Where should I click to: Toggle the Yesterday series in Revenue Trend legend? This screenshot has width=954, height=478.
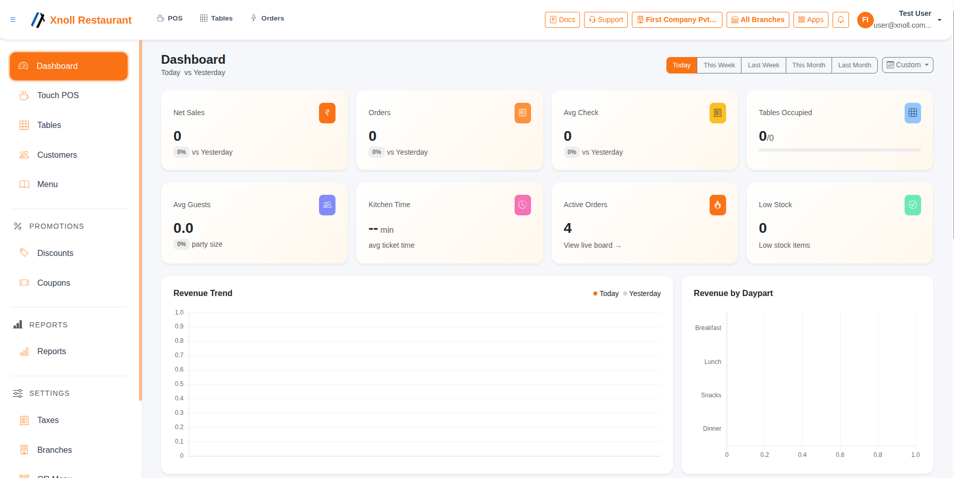(x=642, y=293)
